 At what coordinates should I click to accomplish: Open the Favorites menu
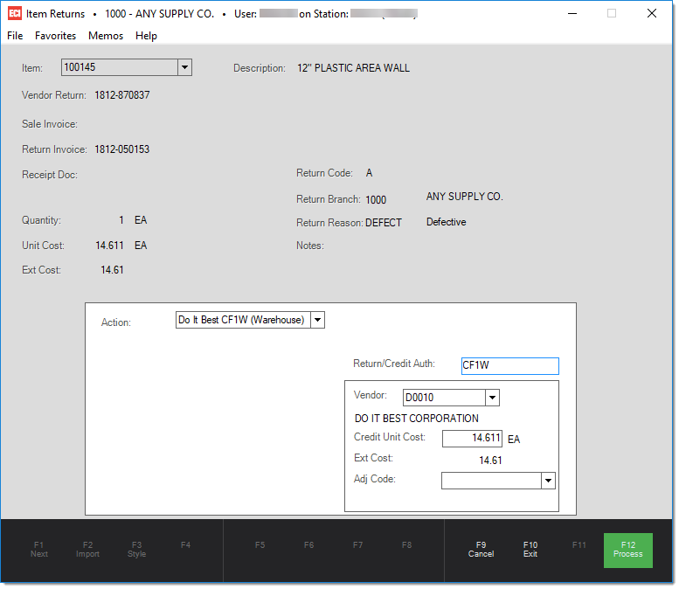click(x=55, y=36)
